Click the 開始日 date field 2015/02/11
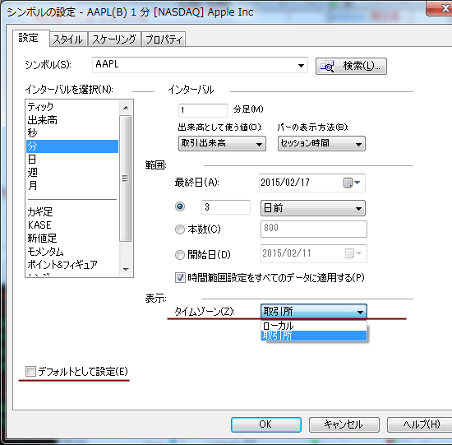The height and width of the screenshot is (445, 452). pos(314,253)
